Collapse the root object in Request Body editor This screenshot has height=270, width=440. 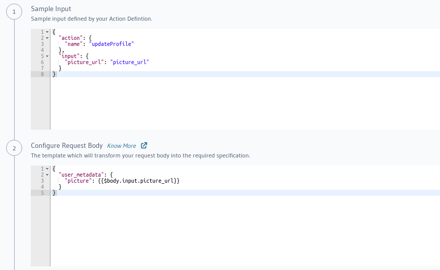(47, 169)
